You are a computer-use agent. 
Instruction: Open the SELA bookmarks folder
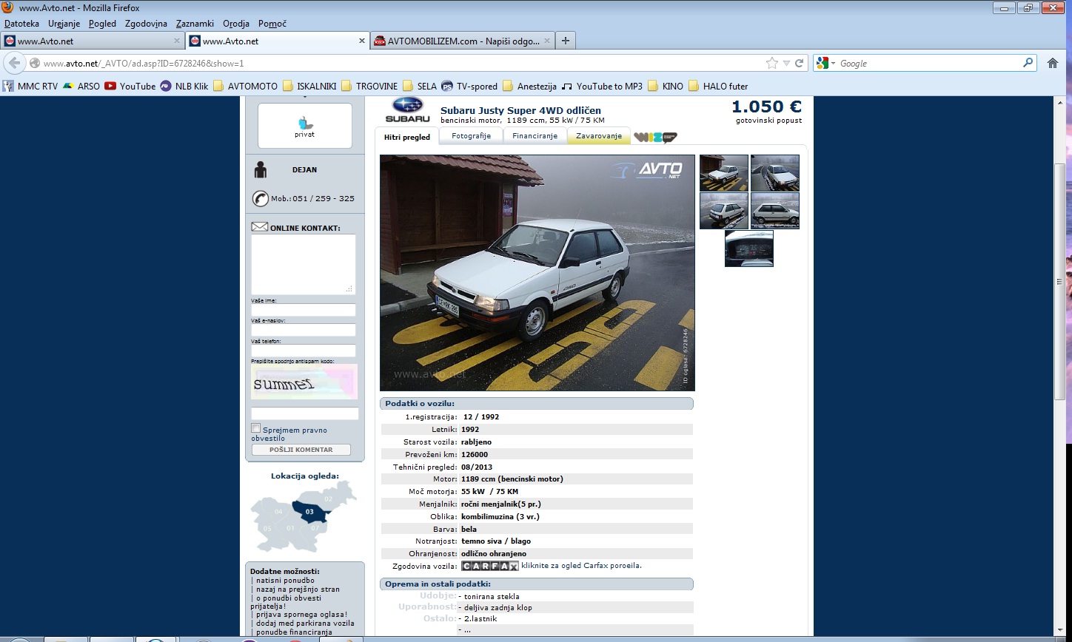click(420, 86)
